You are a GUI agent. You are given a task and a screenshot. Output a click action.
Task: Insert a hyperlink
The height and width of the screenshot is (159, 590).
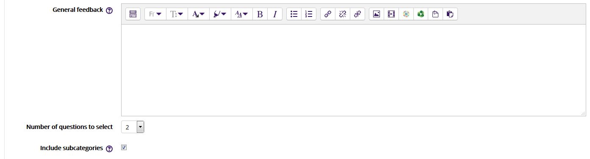pyautogui.click(x=328, y=14)
